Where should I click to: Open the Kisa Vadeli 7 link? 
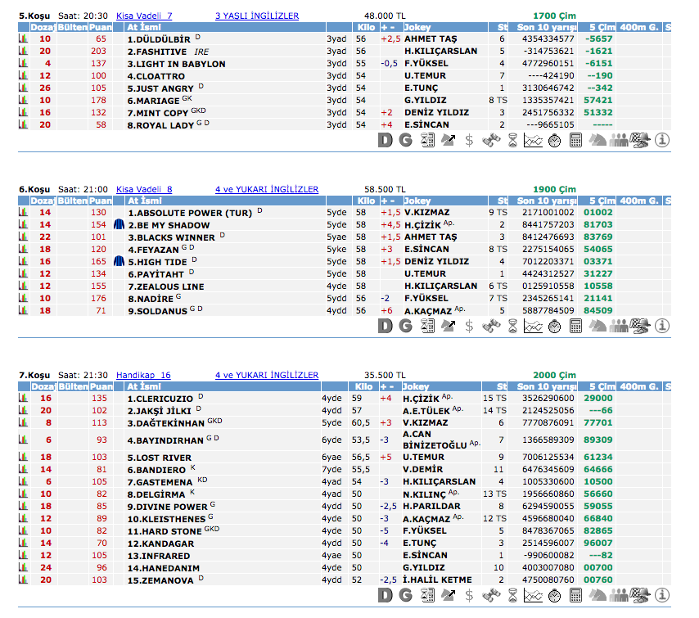[144, 16]
